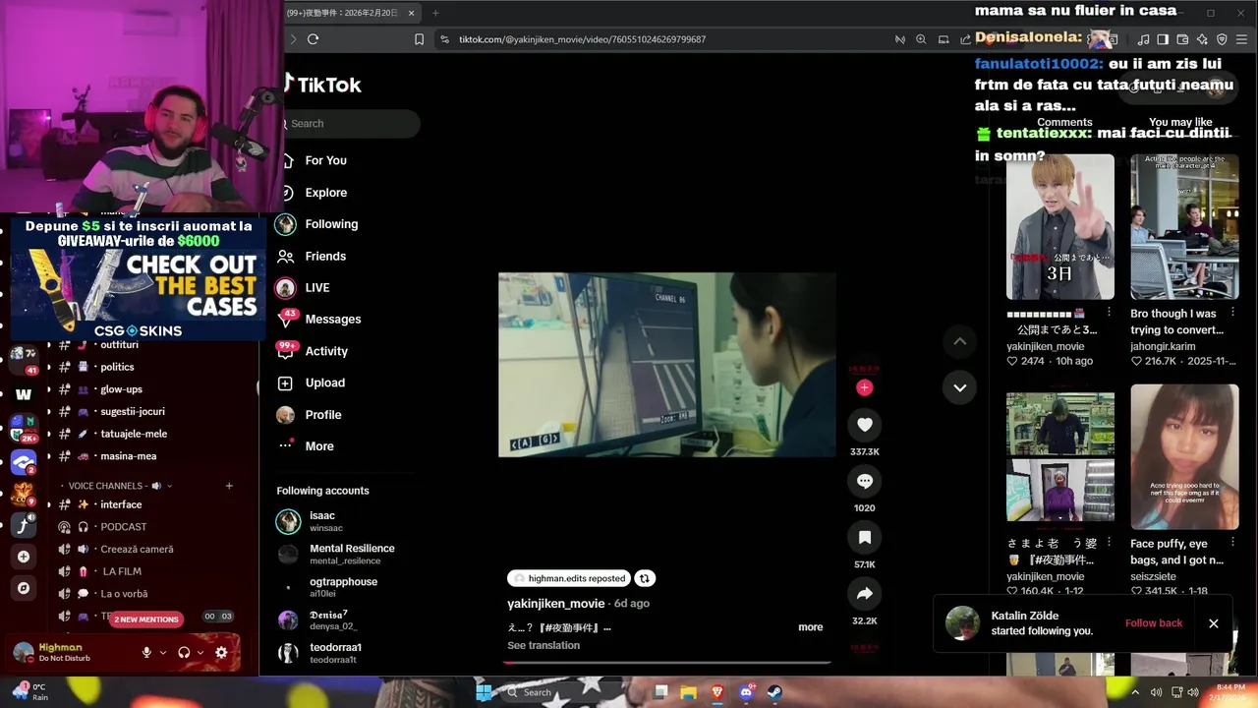Click the TikTok search field

[349, 124]
